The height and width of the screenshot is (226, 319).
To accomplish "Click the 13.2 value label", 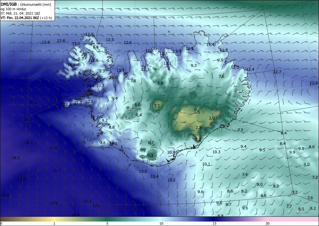I will pos(171,180).
